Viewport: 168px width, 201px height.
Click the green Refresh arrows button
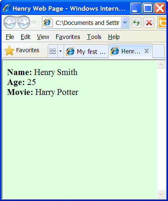pyautogui.click(x=136, y=22)
